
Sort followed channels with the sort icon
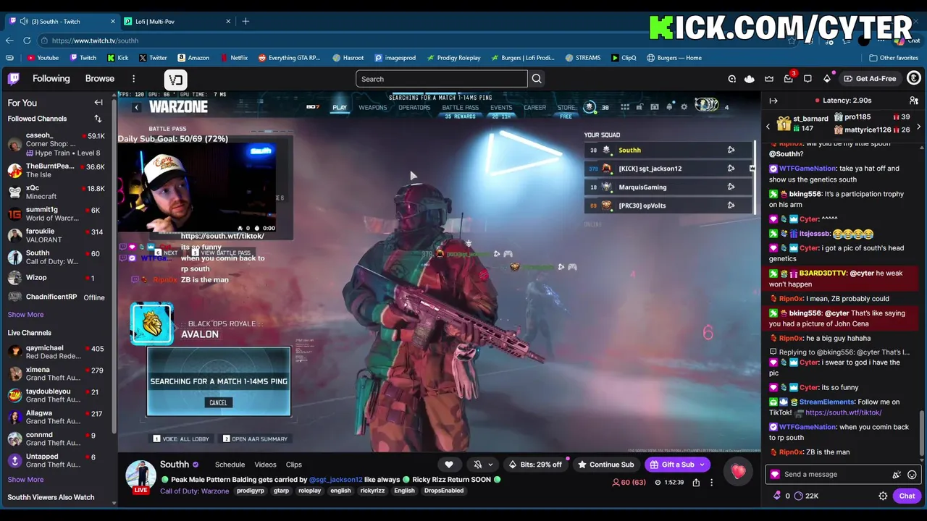click(x=98, y=119)
